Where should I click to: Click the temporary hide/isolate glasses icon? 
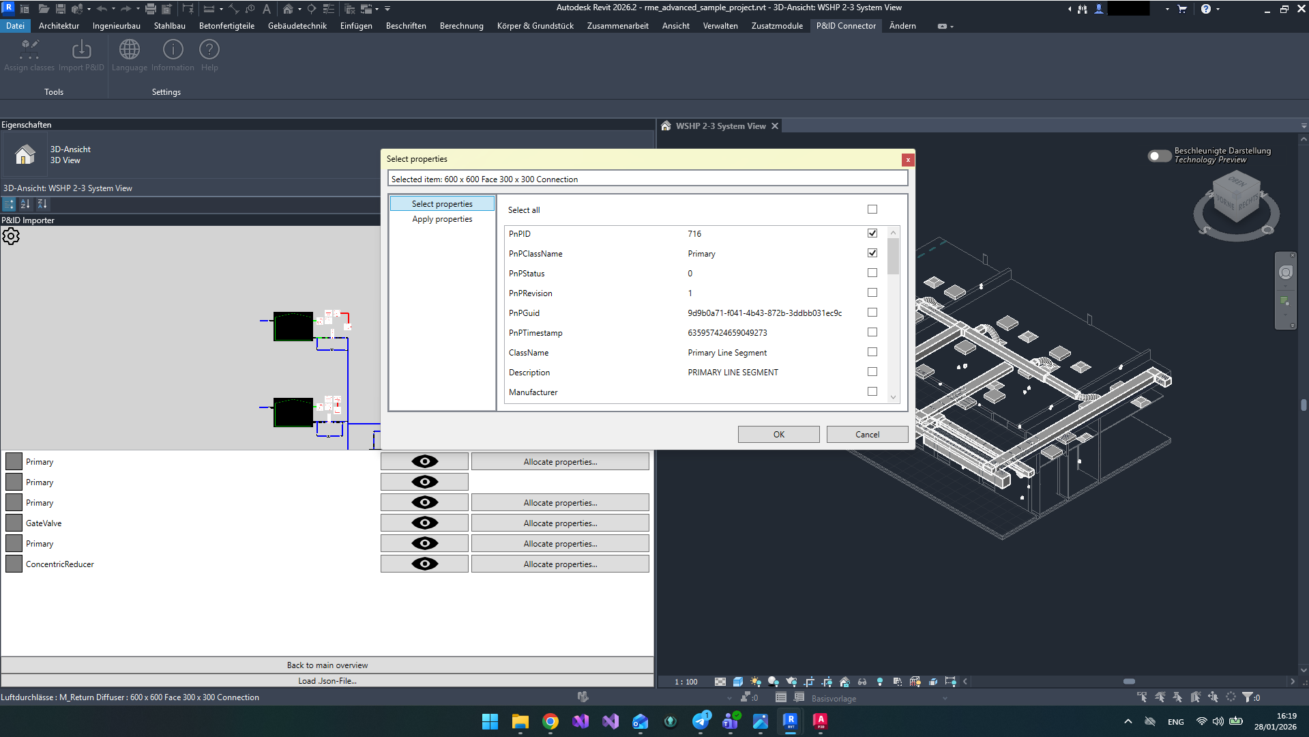(862, 681)
